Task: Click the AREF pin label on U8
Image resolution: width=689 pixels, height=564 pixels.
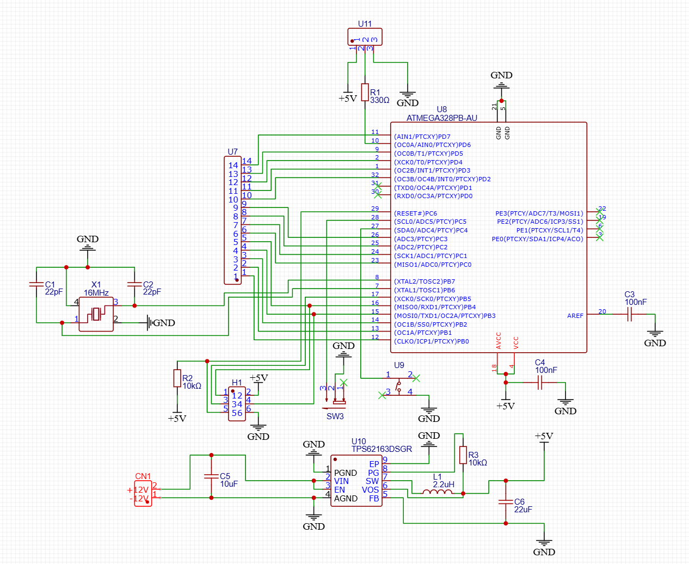Action: tap(575, 316)
